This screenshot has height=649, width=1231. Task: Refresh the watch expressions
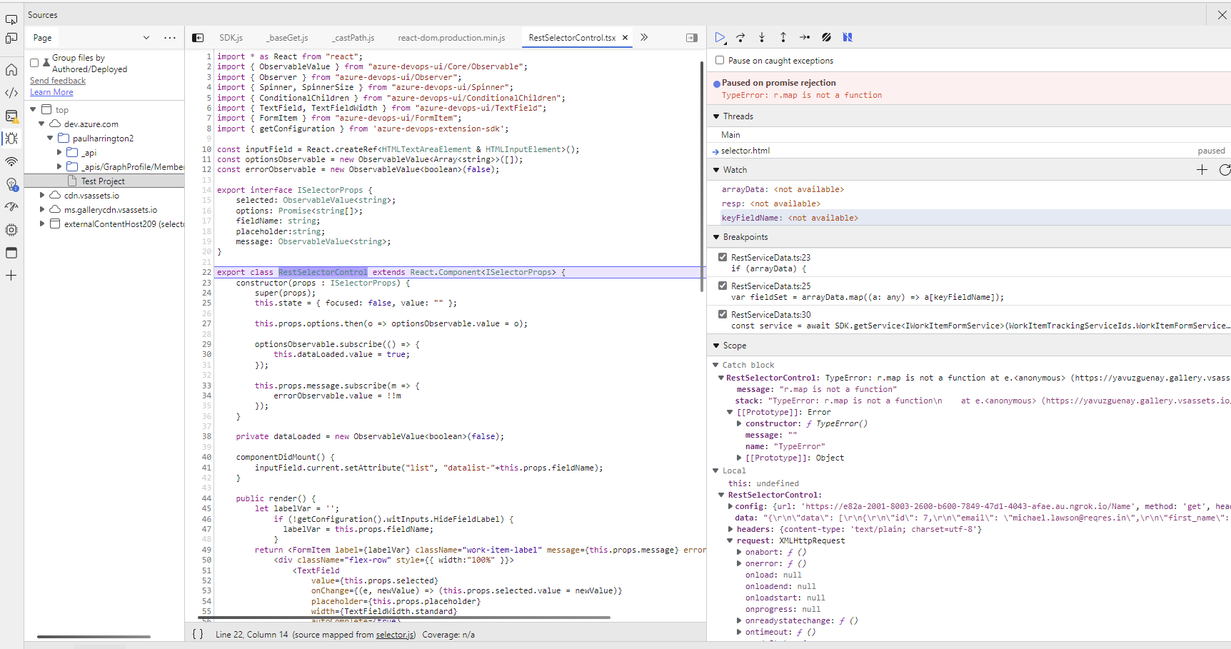click(1224, 170)
